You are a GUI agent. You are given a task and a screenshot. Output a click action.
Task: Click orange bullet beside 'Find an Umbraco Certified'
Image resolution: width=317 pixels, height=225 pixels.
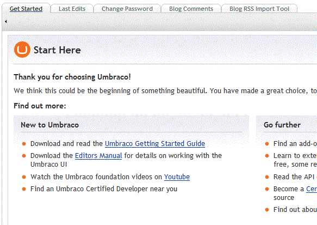[x=24, y=189]
